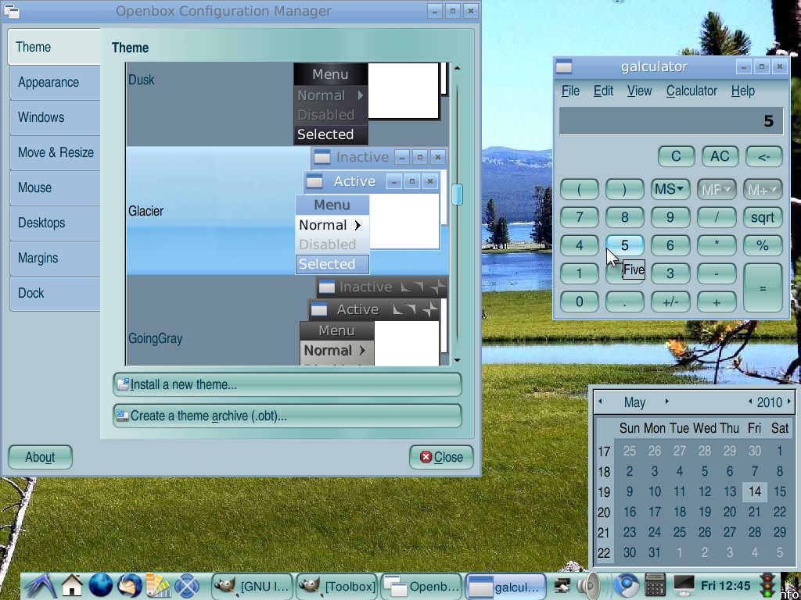Go to previous year in calendar

(x=750, y=402)
